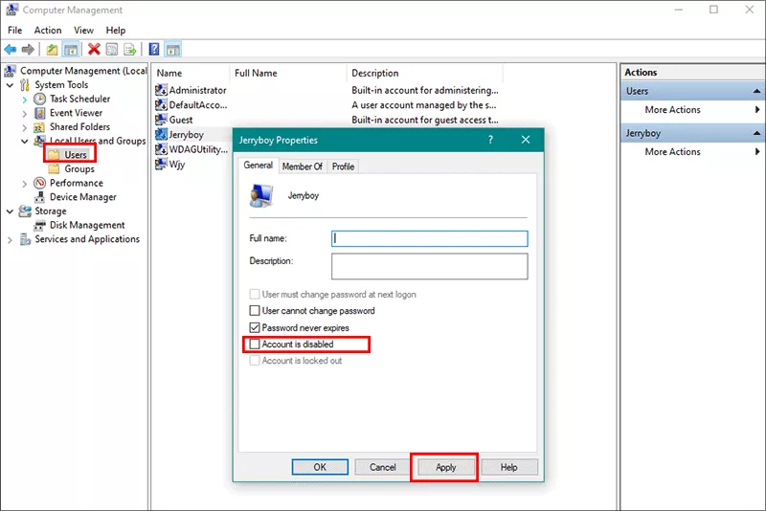Image resolution: width=766 pixels, height=511 pixels.
Task: Collapse the Local Users and Groups node
Action: click(x=25, y=141)
